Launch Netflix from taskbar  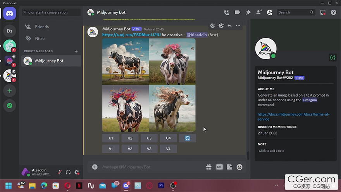coord(79,186)
